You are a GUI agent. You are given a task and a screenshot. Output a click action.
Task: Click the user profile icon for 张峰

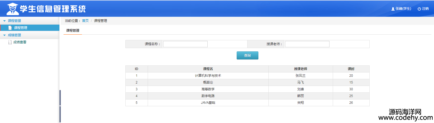(393, 9)
